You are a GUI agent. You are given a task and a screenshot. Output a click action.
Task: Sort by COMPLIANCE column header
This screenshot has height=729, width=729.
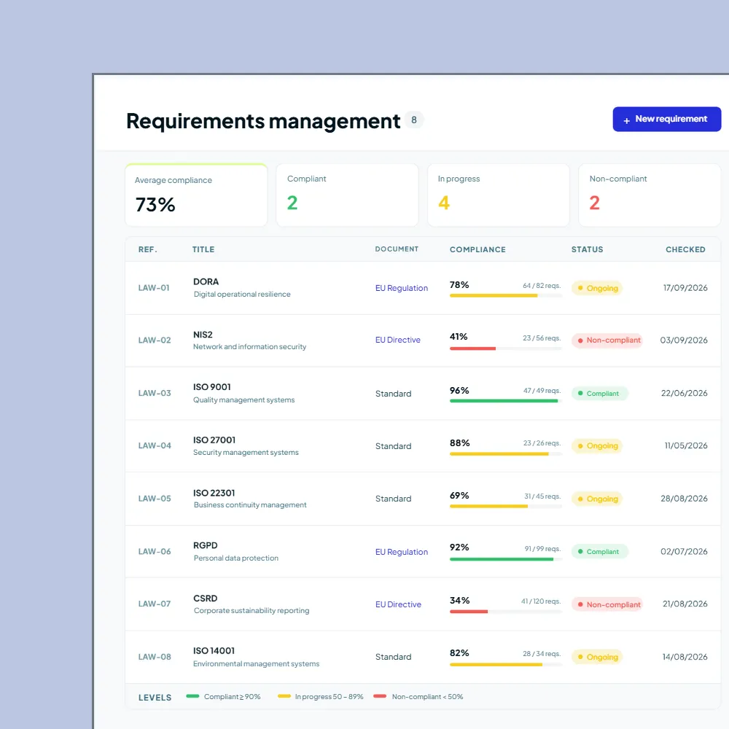(x=477, y=249)
